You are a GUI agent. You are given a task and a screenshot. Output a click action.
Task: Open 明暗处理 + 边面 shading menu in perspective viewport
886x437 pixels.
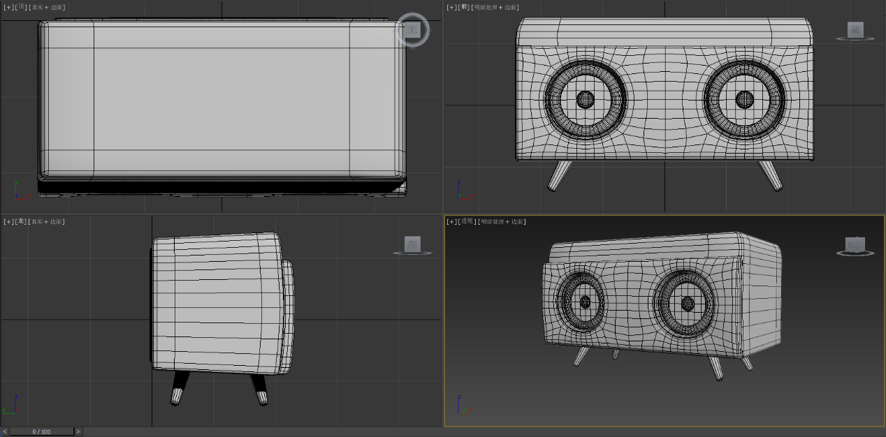503,221
